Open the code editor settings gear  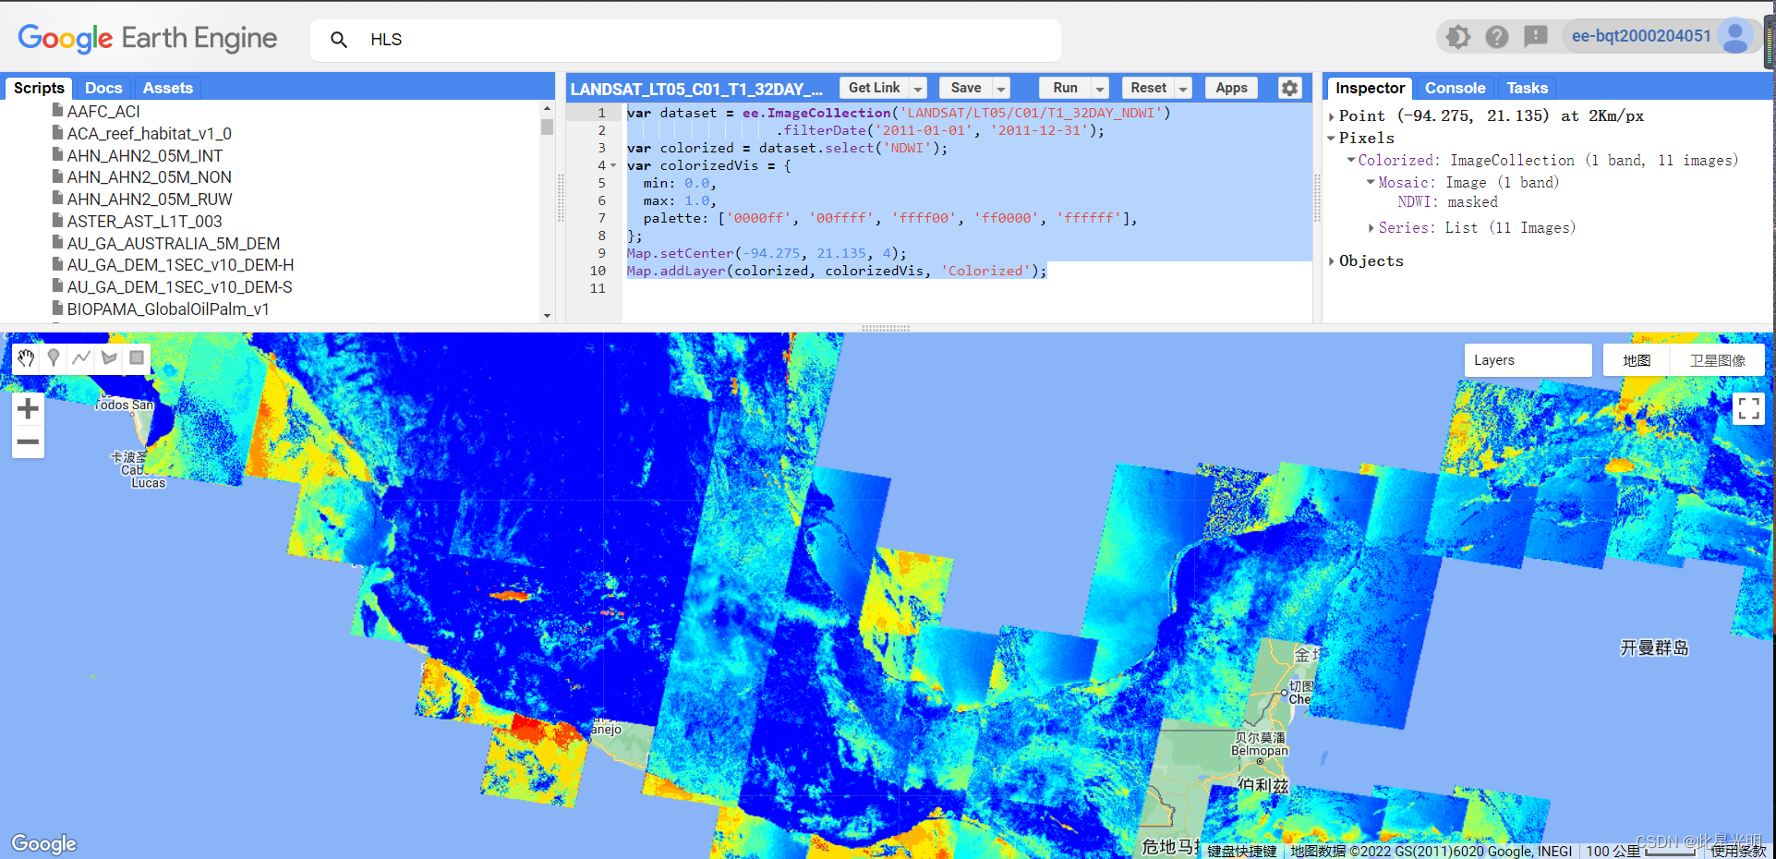pos(1289,88)
